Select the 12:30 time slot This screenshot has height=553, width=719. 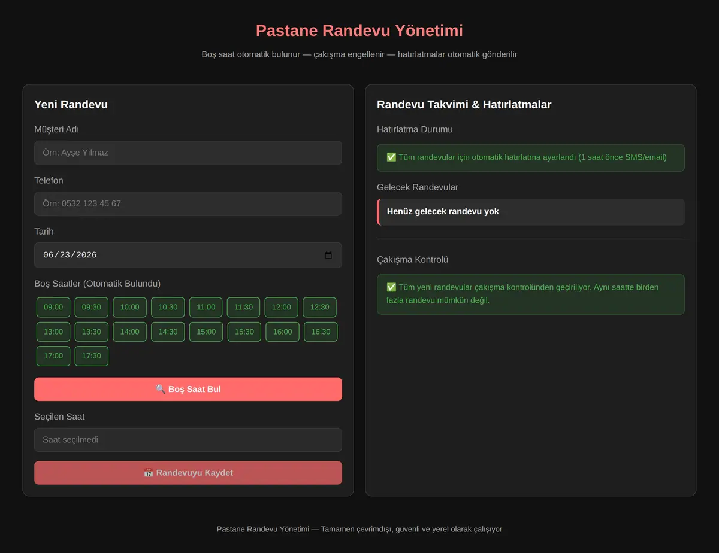click(319, 307)
